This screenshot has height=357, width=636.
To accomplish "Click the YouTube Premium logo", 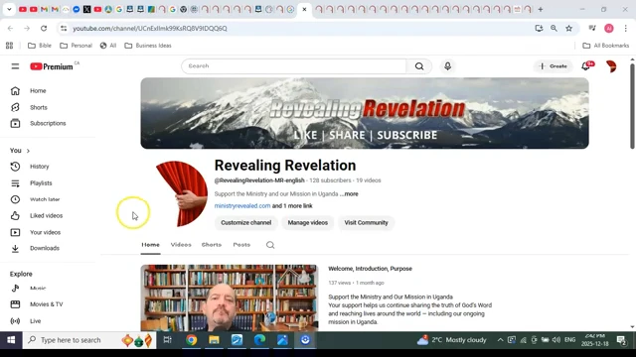I will coord(52,66).
